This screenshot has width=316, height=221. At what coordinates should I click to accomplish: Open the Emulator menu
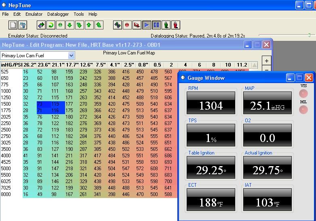point(34,14)
